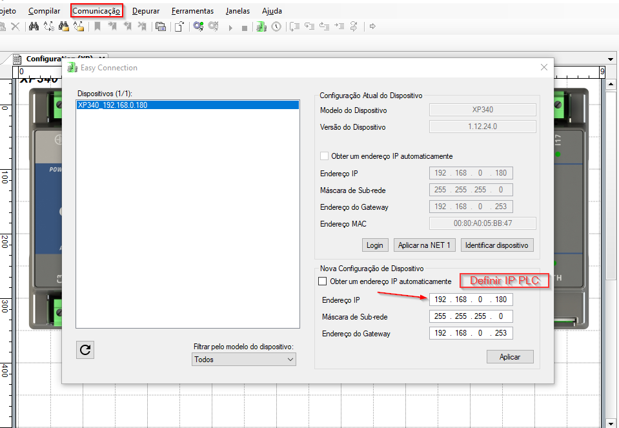Click the Delete X icon in toolbar
619x428 pixels.
[15, 26]
